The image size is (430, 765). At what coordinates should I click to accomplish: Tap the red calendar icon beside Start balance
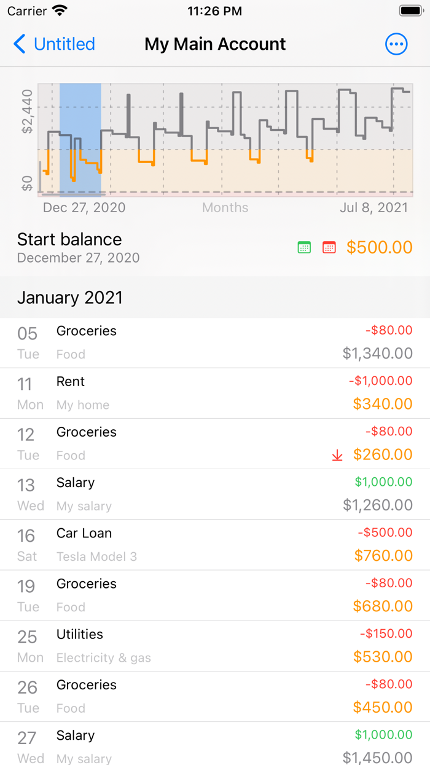(x=329, y=247)
